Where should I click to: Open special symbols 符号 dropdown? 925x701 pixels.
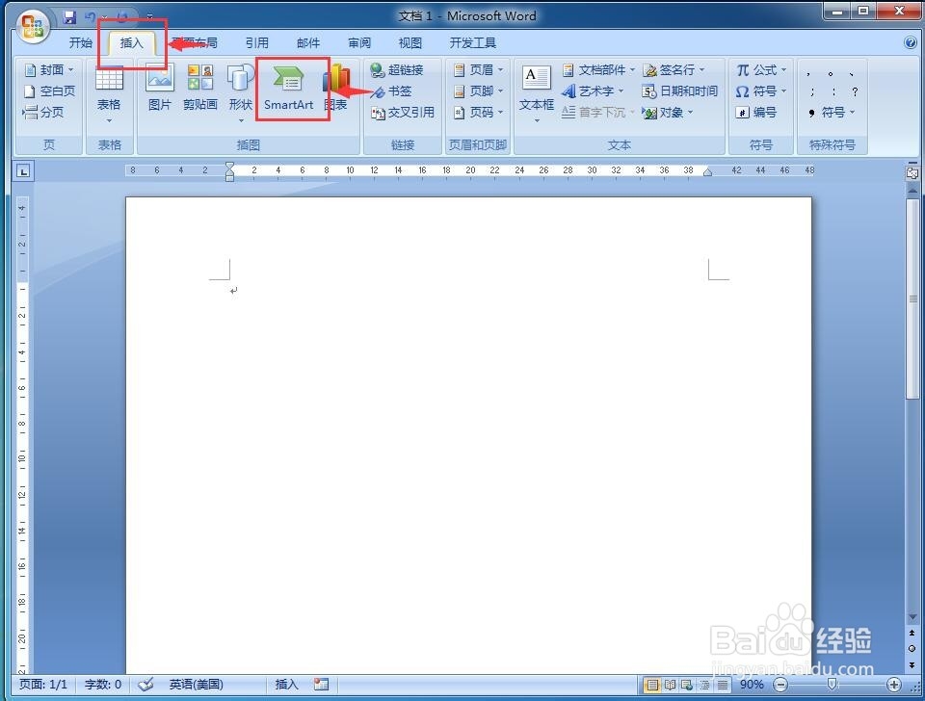click(x=832, y=112)
